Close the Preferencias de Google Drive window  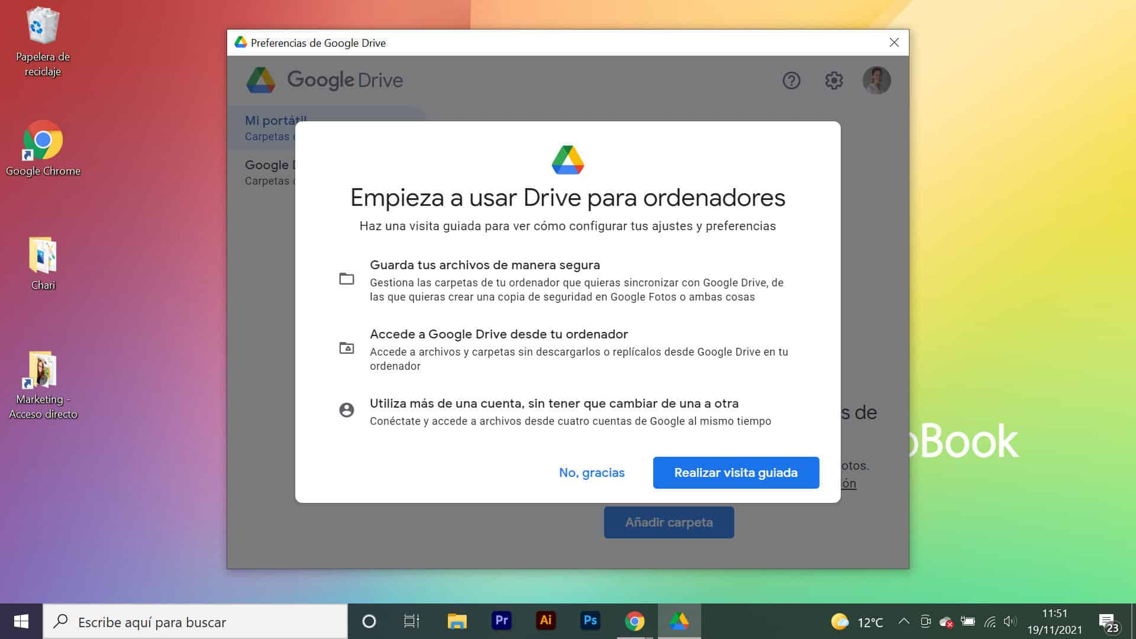click(894, 43)
